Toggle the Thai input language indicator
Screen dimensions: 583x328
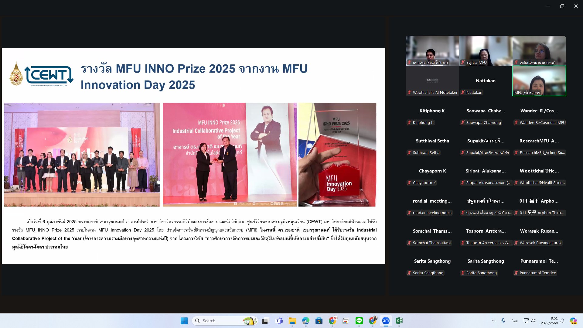click(x=515, y=321)
